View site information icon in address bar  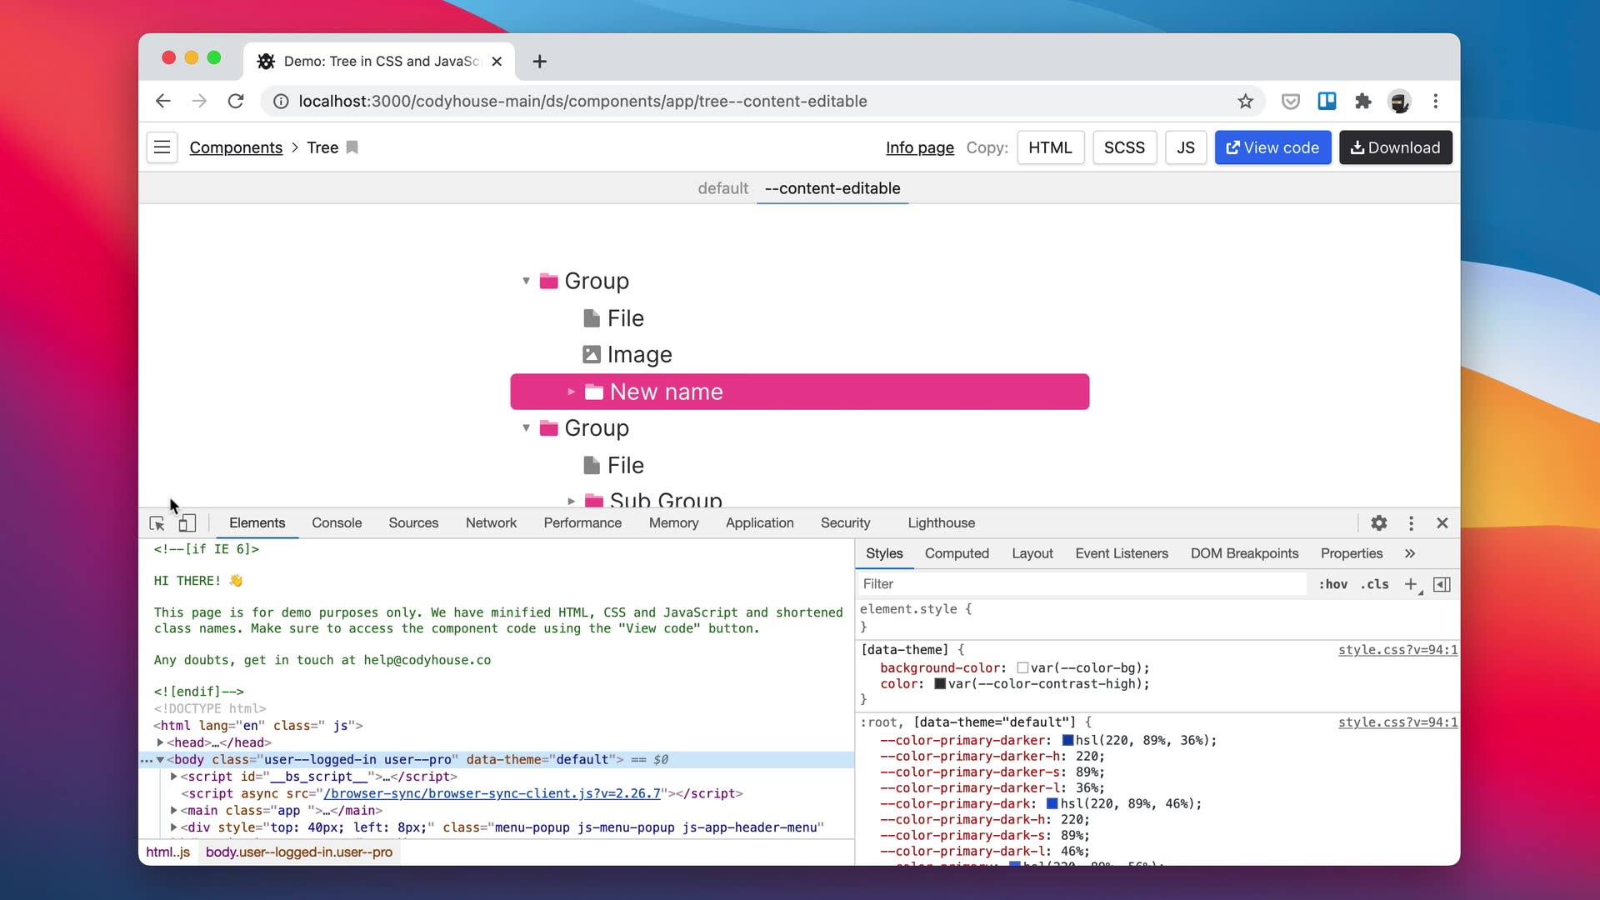pos(282,101)
